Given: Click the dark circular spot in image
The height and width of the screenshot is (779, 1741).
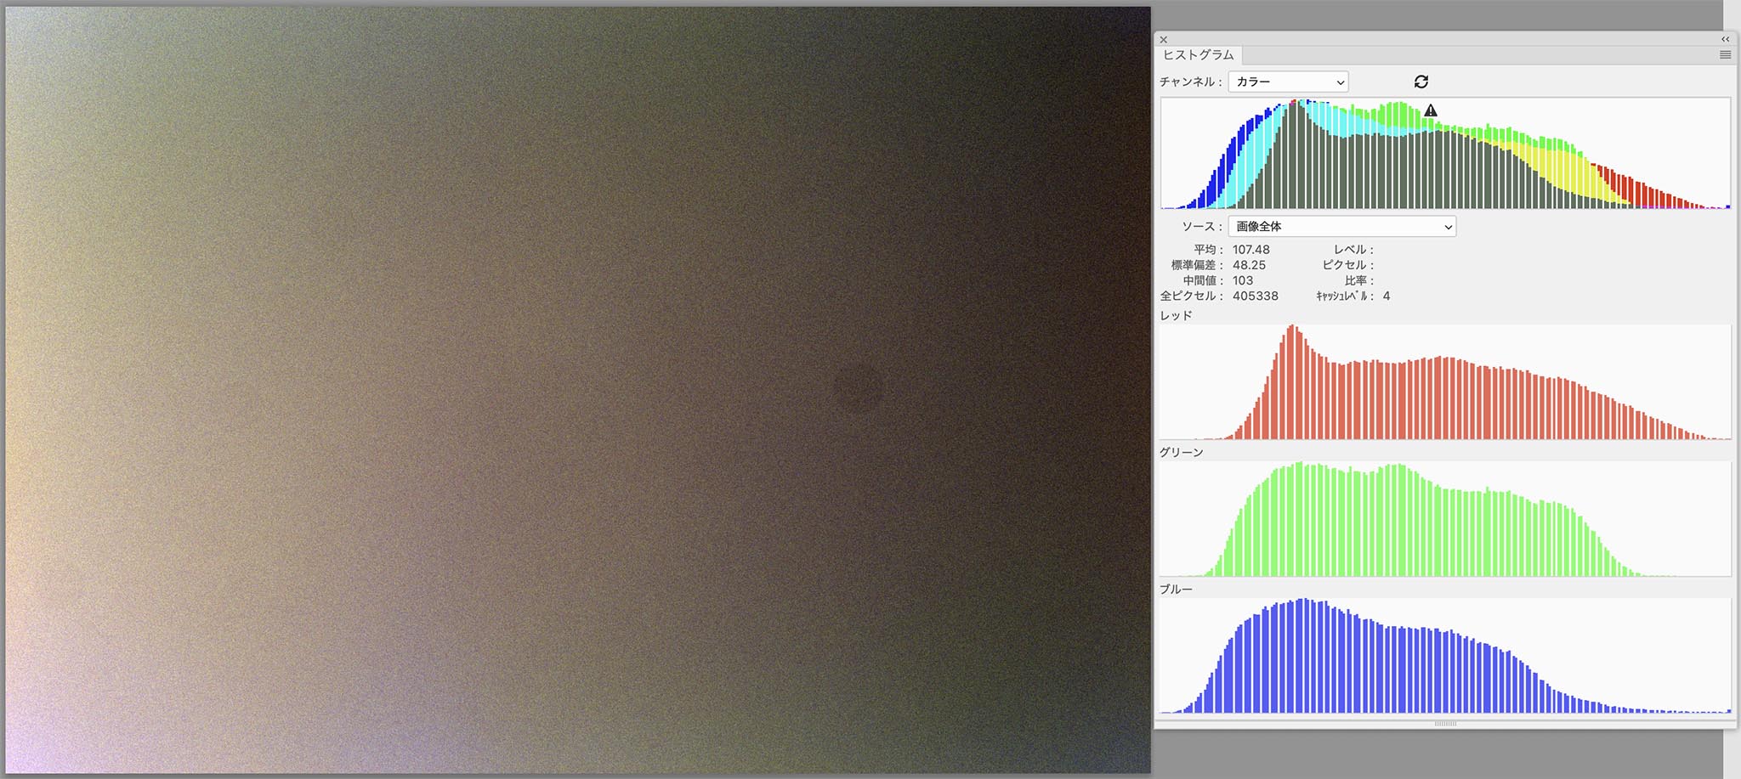Looking at the screenshot, I should pos(858,388).
